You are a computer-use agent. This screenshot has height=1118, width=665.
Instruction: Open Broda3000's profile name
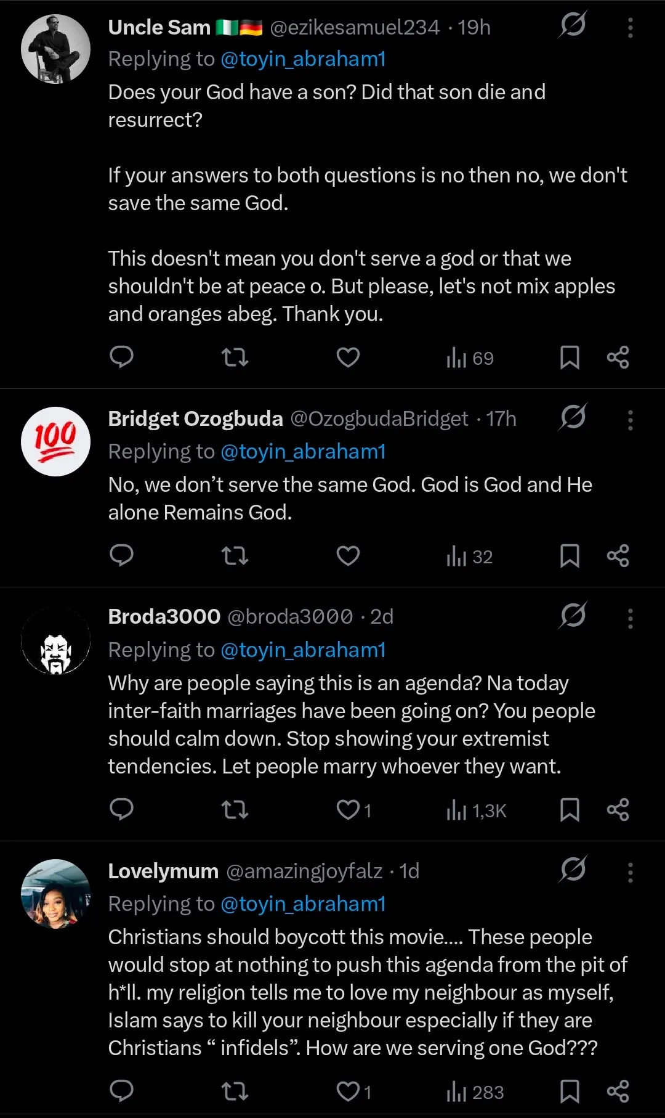pyautogui.click(x=164, y=616)
